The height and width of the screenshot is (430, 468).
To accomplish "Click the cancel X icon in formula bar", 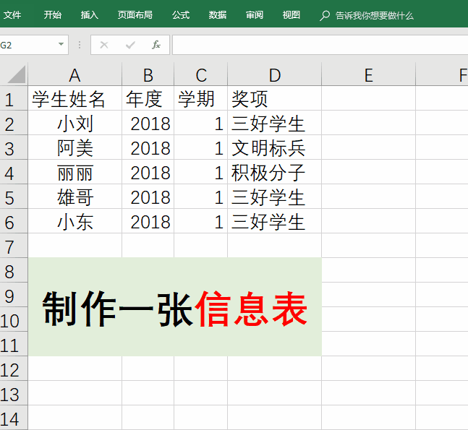I will click(104, 45).
